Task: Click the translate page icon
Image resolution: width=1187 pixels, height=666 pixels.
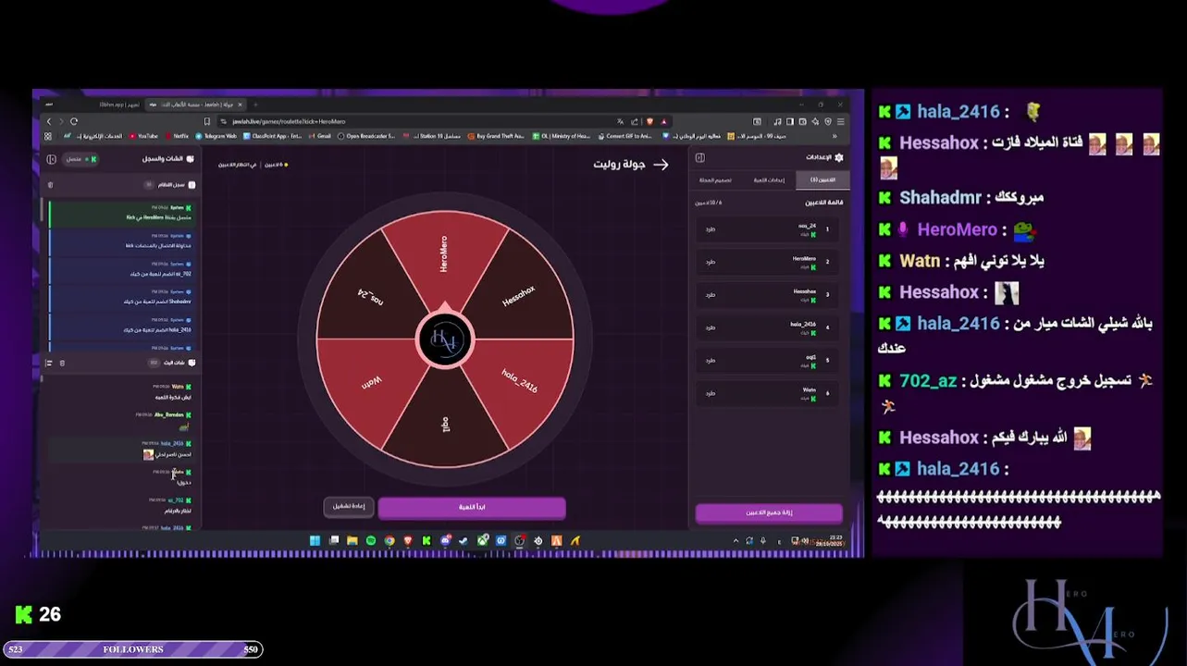Action: (x=621, y=121)
